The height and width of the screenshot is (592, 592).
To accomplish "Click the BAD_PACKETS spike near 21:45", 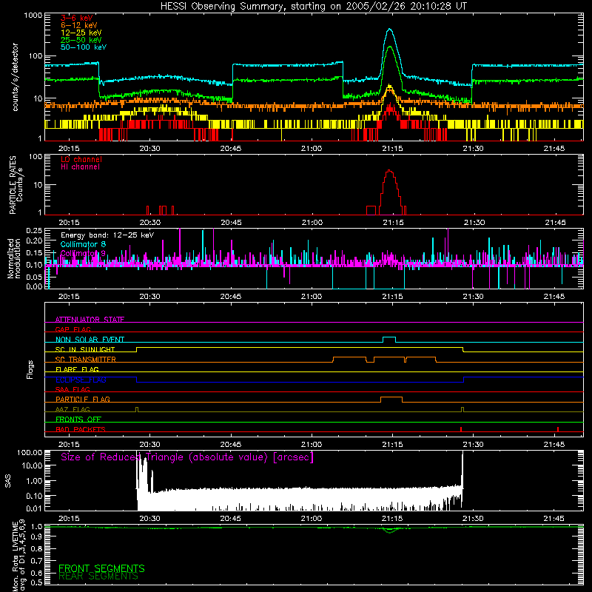I will (558, 429).
